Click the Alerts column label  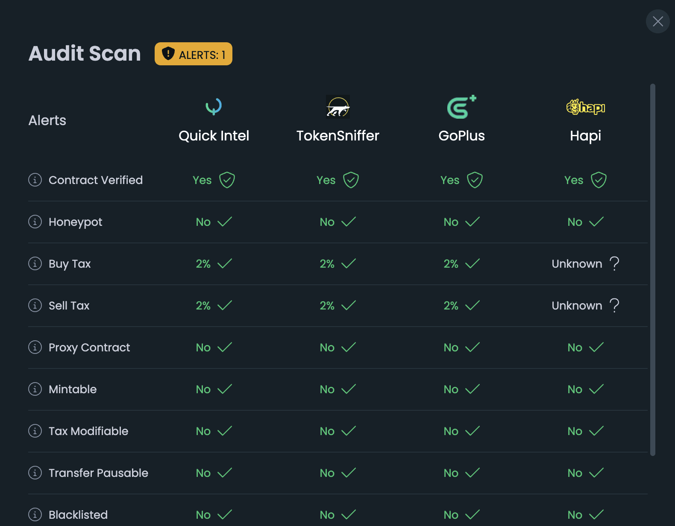tap(47, 120)
